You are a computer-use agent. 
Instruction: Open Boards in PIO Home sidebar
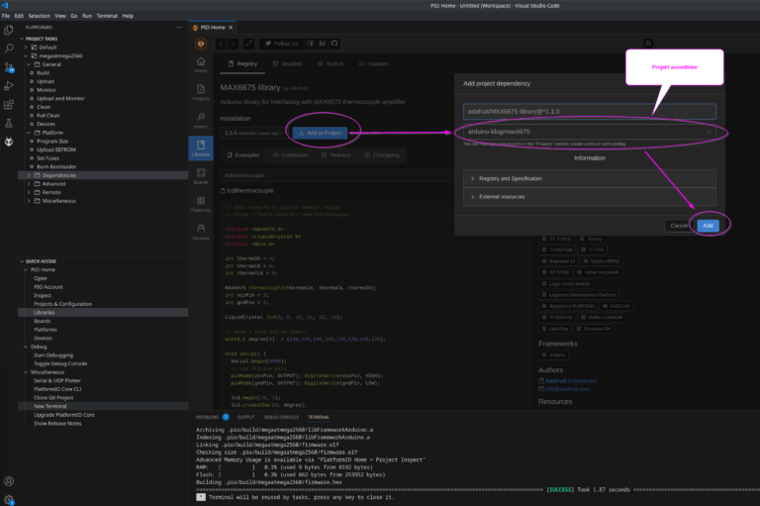(x=201, y=176)
